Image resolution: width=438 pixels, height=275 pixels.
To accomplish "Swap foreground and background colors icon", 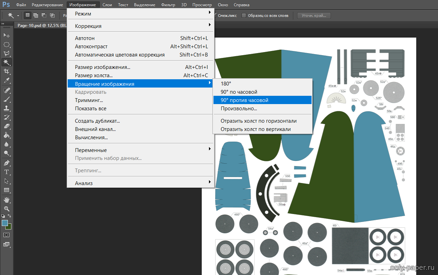I will [10, 216].
